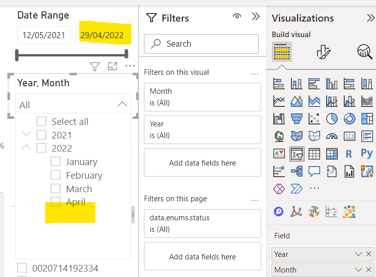The image size is (376, 277).
Task: Insert the Power Apps visual
Action: click(x=279, y=189)
